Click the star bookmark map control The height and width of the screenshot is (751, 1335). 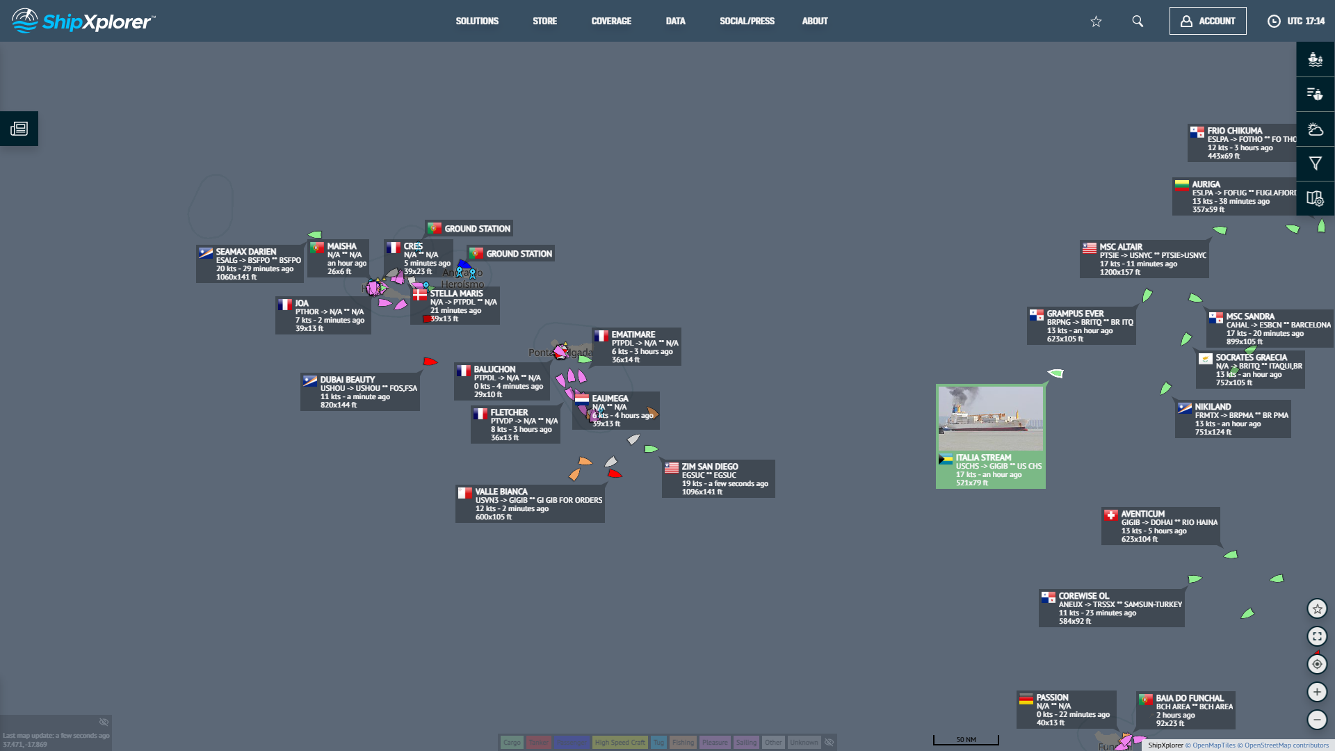(x=1317, y=608)
